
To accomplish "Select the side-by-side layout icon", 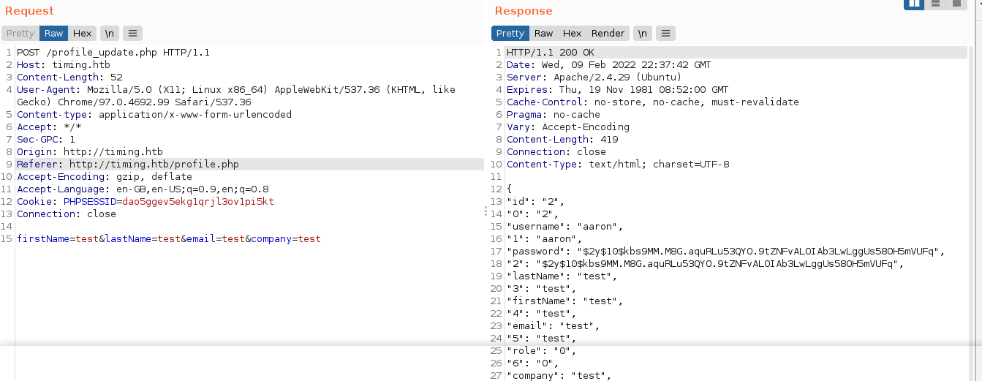I will tap(914, 4).
